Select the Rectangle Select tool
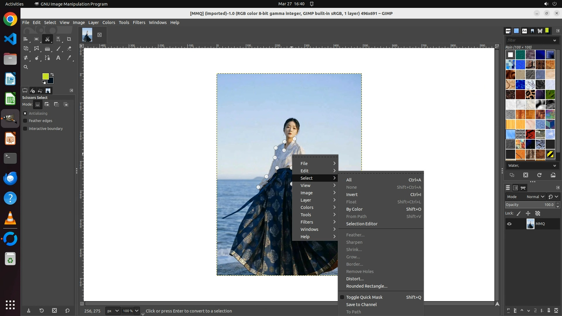This screenshot has width=562, height=316. click(x=37, y=39)
